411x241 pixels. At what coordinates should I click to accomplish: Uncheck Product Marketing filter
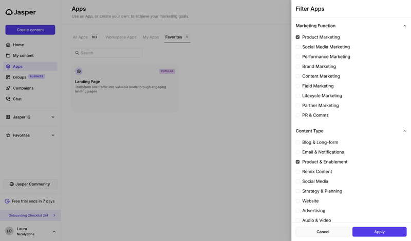pyautogui.click(x=297, y=37)
